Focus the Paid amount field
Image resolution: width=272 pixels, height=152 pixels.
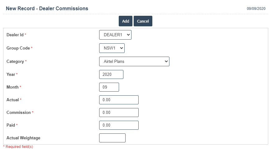(x=118, y=125)
